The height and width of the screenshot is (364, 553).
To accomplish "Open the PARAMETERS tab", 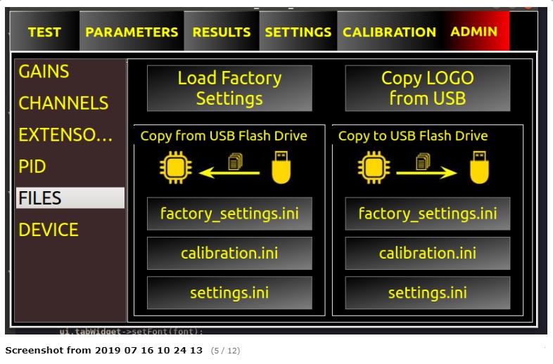I will [x=132, y=32].
